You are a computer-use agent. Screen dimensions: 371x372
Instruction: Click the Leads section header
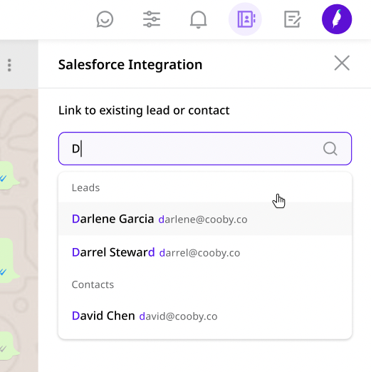(85, 187)
